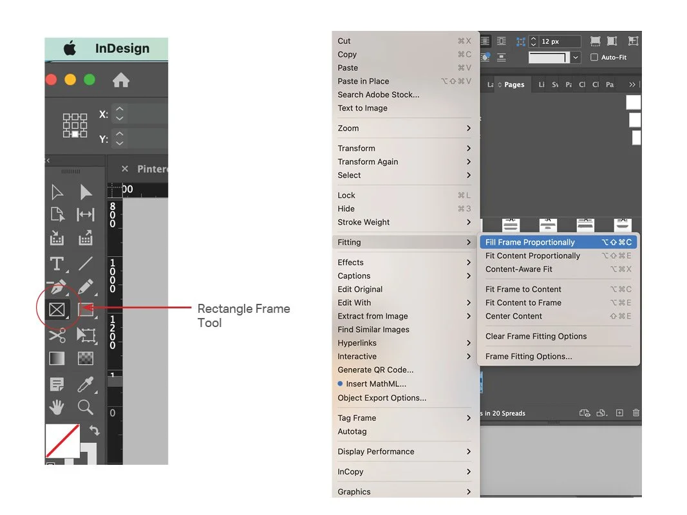Viewport: 687px width, 515px height.
Task: Choose Content-Aware Fit
Action: pyautogui.click(x=558, y=269)
